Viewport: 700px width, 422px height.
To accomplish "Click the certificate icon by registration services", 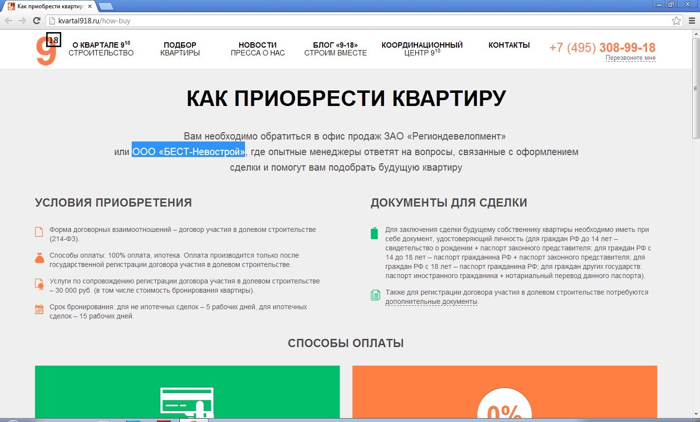I will pos(39,283).
